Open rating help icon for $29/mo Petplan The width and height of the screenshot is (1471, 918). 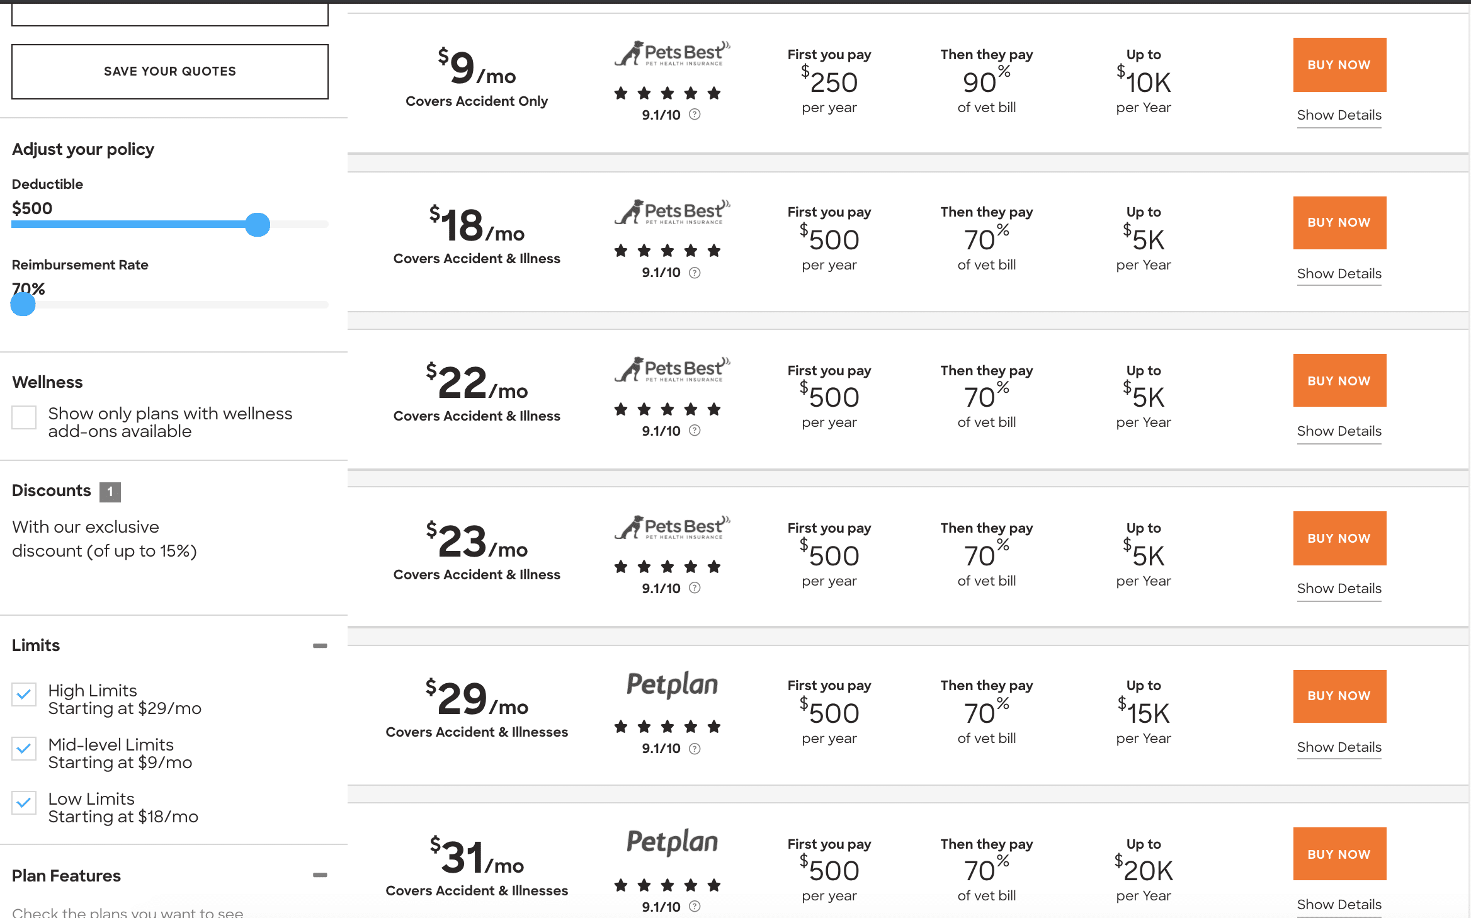[695, 749]
